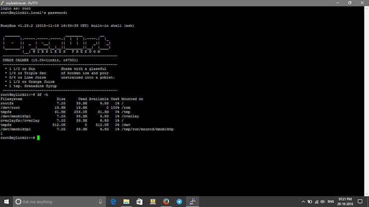The width and height of the screenshot is (369, 207).
Task: Open the Windows Start menu
Action: coord(6,202)
